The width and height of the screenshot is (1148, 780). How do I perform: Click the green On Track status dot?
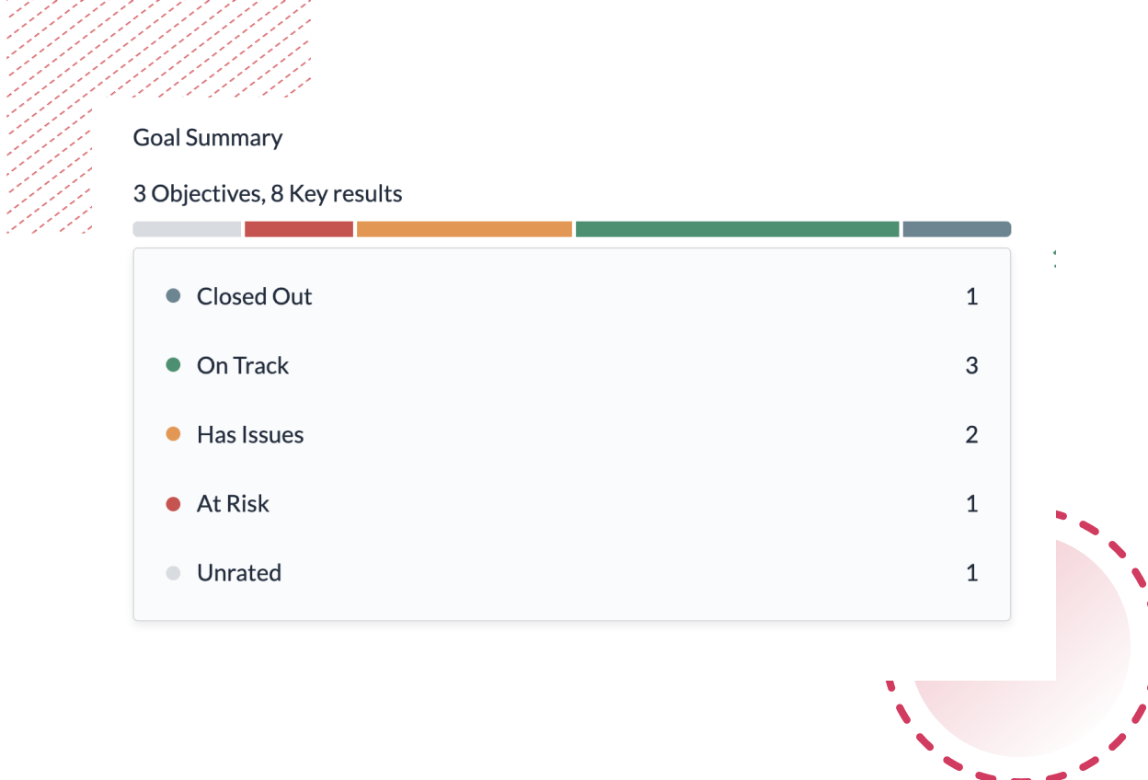click(173, 365)
